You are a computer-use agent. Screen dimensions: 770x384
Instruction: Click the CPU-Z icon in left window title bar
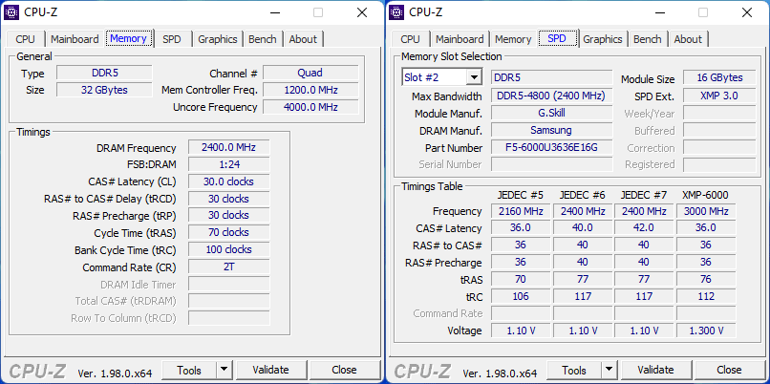(14, 12)
